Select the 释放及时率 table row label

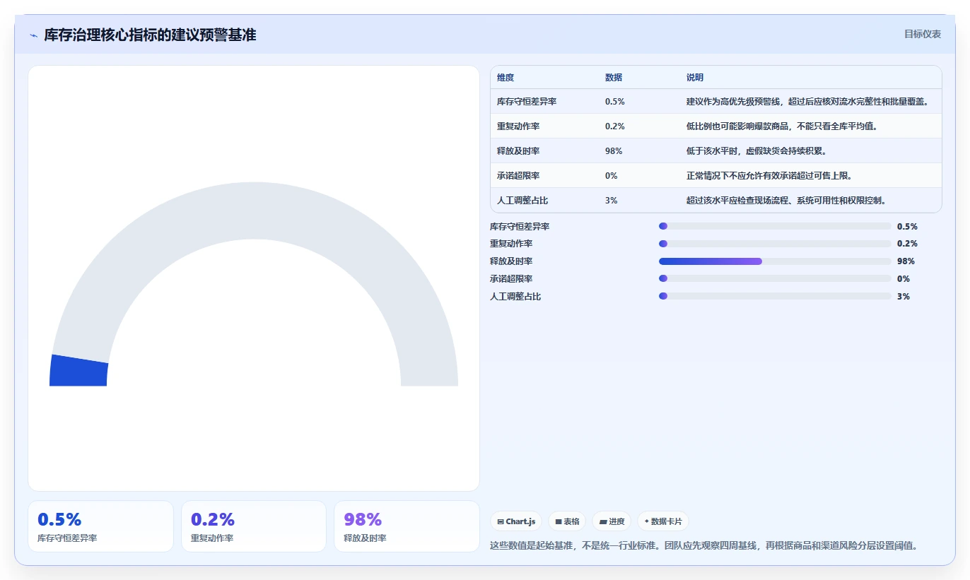[518, 151]
